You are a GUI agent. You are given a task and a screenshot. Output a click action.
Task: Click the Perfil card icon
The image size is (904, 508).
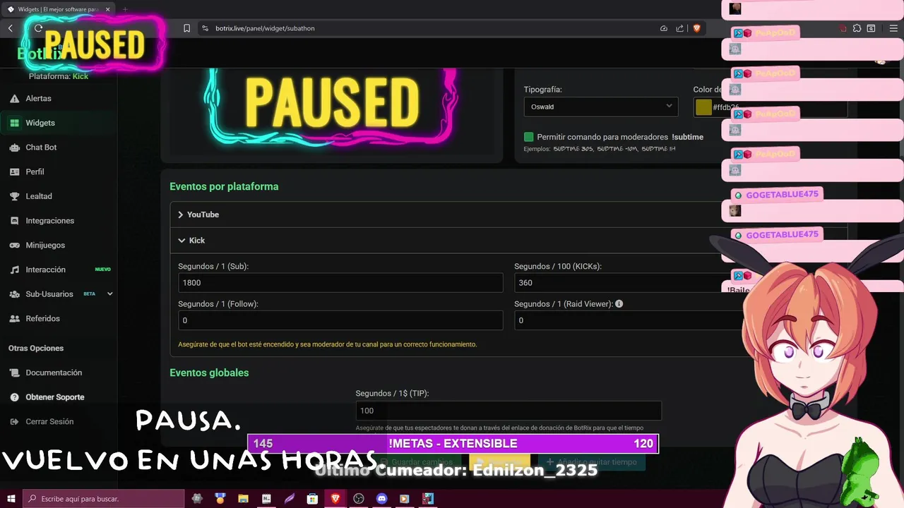click(14, 171)
